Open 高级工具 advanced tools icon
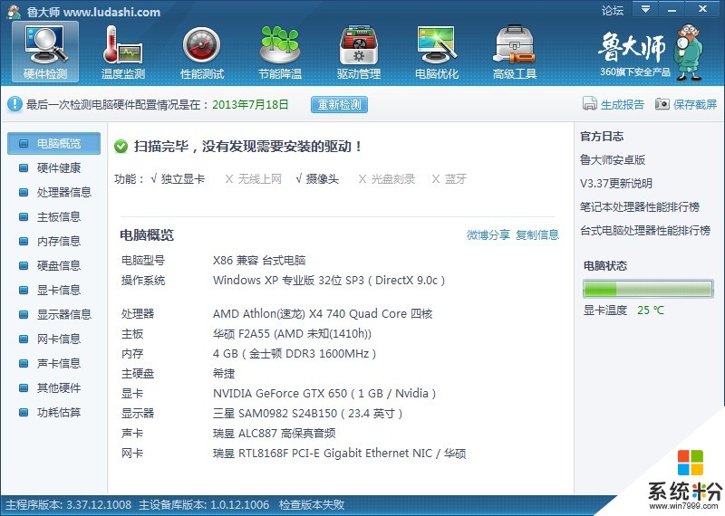Viewport: 725px width, 516px height. click(514, 45)
